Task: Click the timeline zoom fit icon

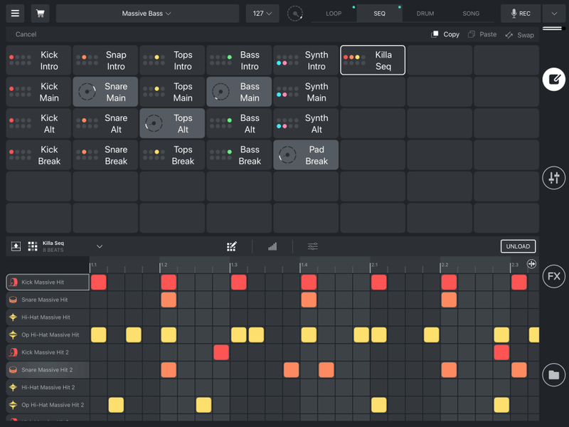Action: point(531,264)
